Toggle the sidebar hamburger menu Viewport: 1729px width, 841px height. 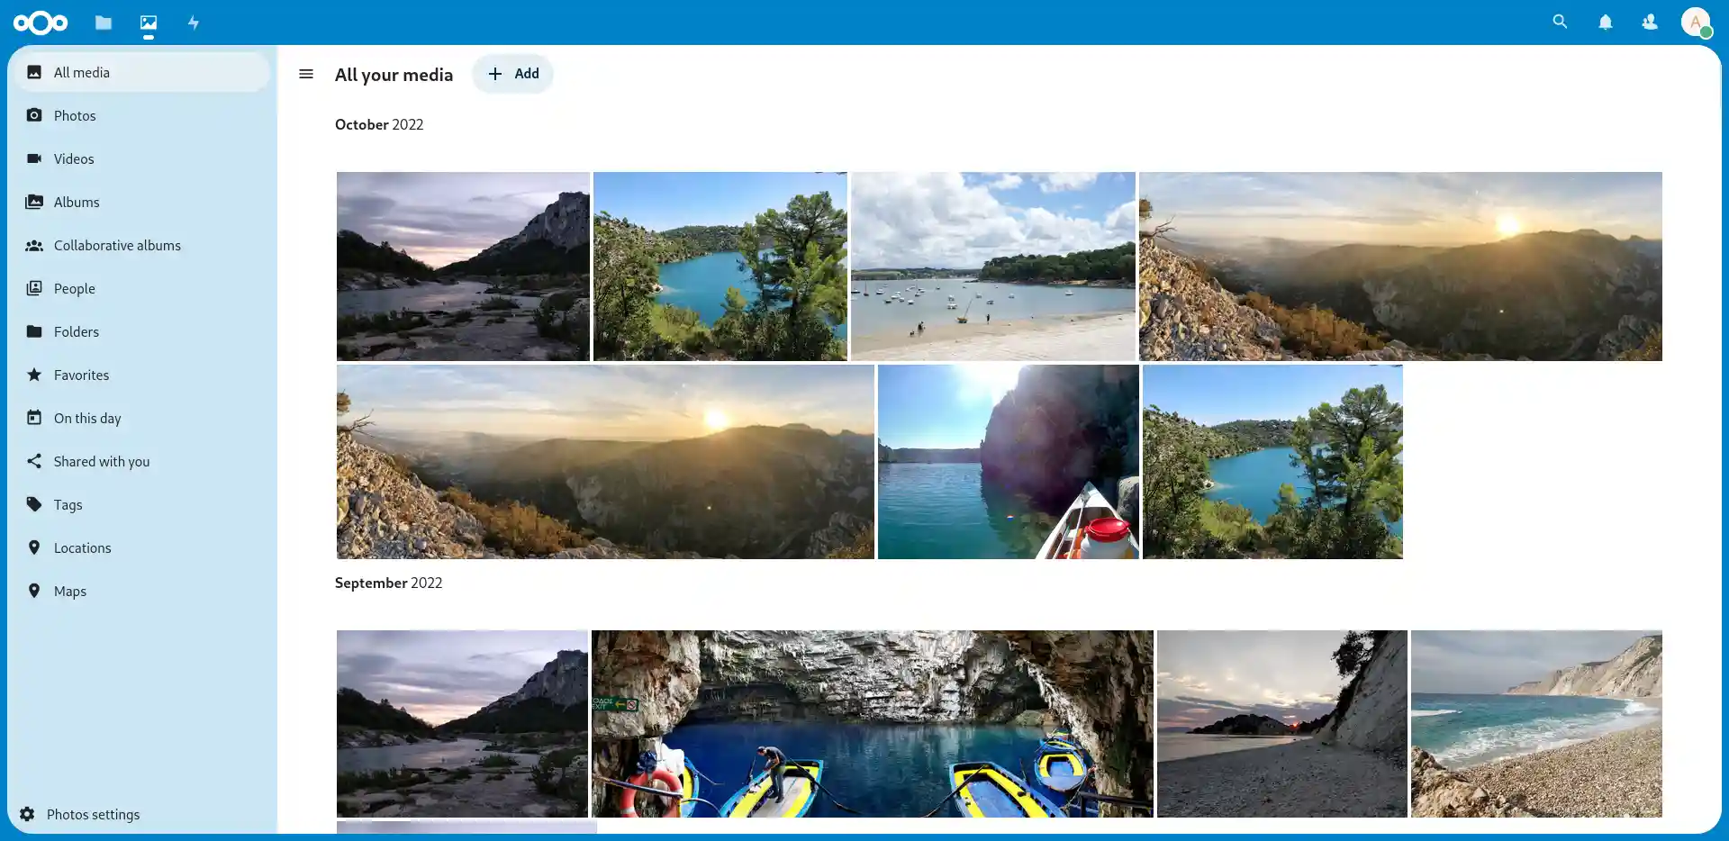[306, 74]
